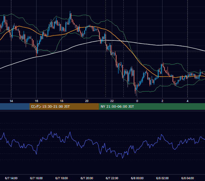Screen dimensions: 205x181
Task: Click the 6/8 02:00 date label
Action: [x=162, y=178]
